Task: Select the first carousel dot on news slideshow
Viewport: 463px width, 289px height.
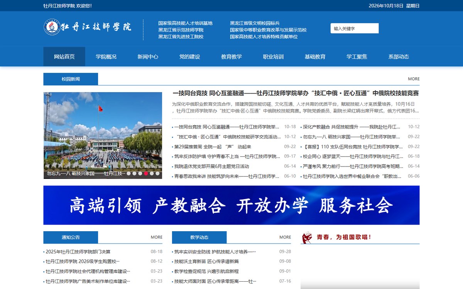Action: pos(128,173)
